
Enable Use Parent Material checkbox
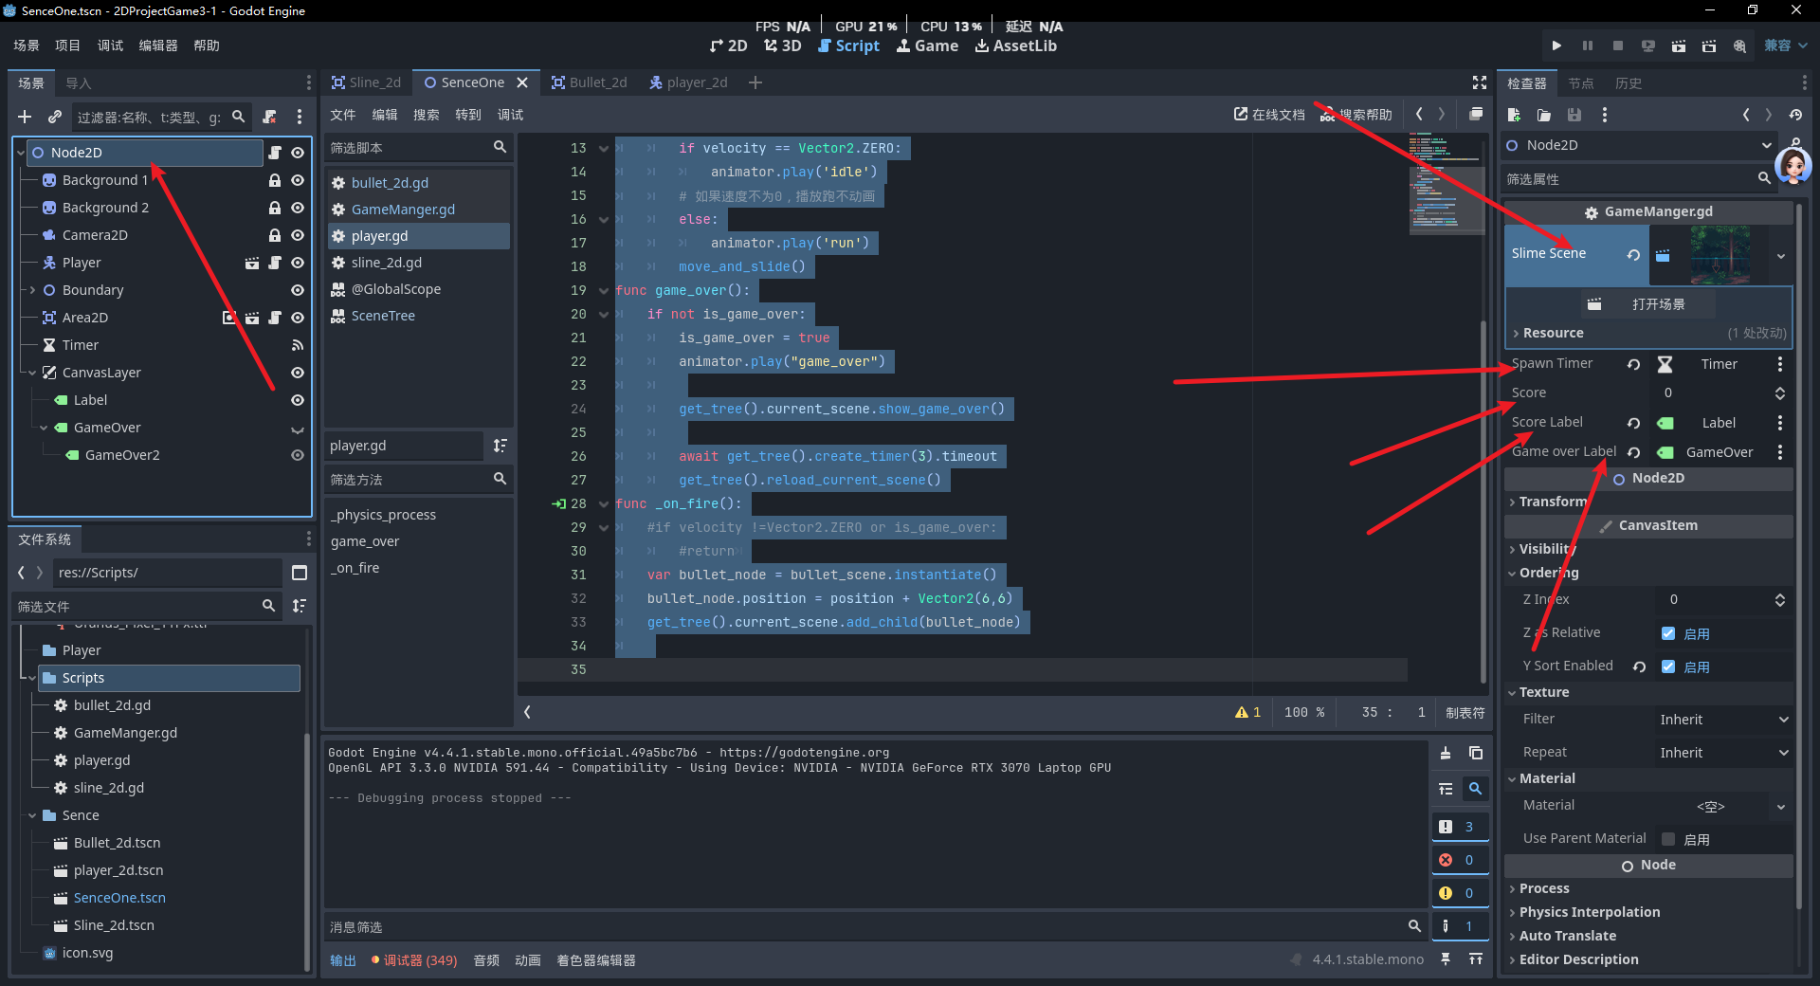(1668, 839)
